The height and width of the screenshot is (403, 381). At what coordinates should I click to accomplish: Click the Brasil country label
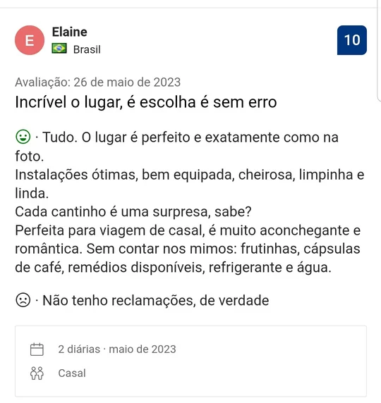[x=87, y=49]
